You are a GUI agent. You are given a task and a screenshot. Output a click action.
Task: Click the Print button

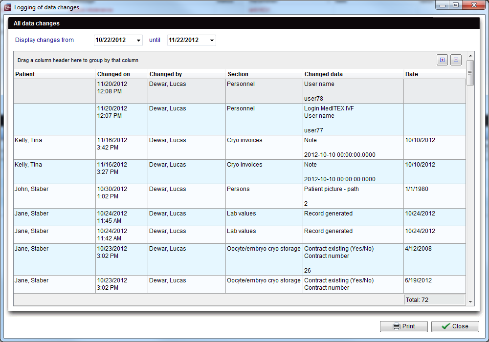[403, 326]
